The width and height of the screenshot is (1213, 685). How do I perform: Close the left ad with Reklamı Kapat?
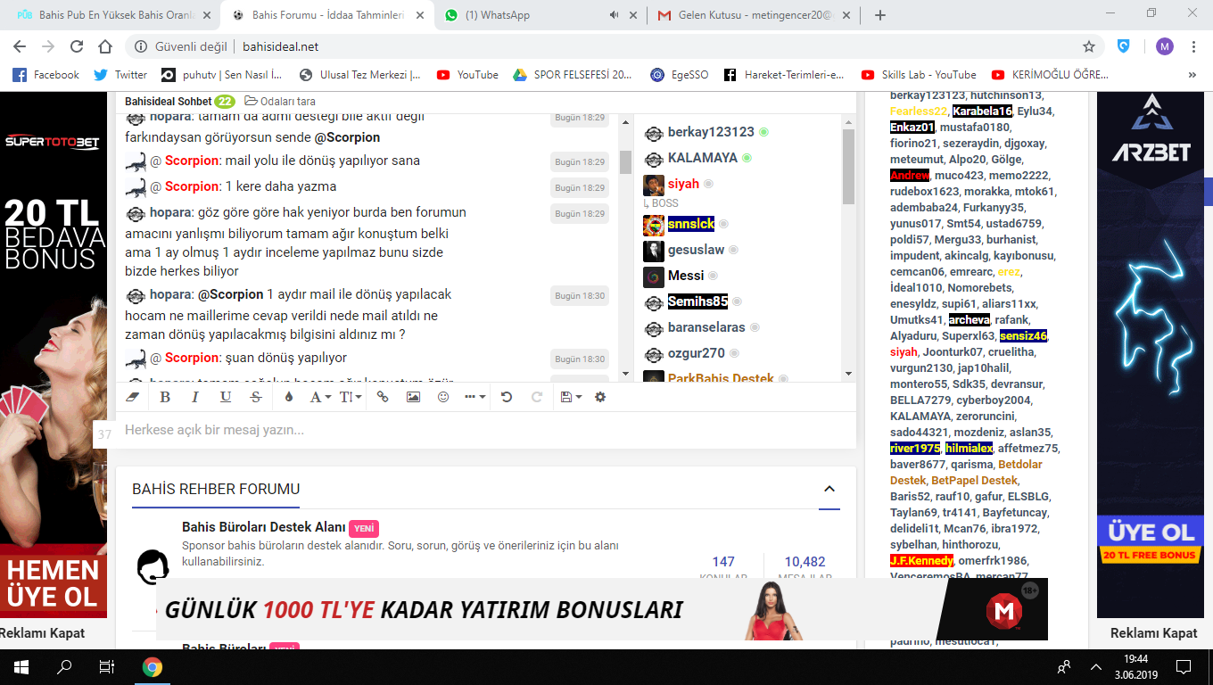click(x=42, y=633)
